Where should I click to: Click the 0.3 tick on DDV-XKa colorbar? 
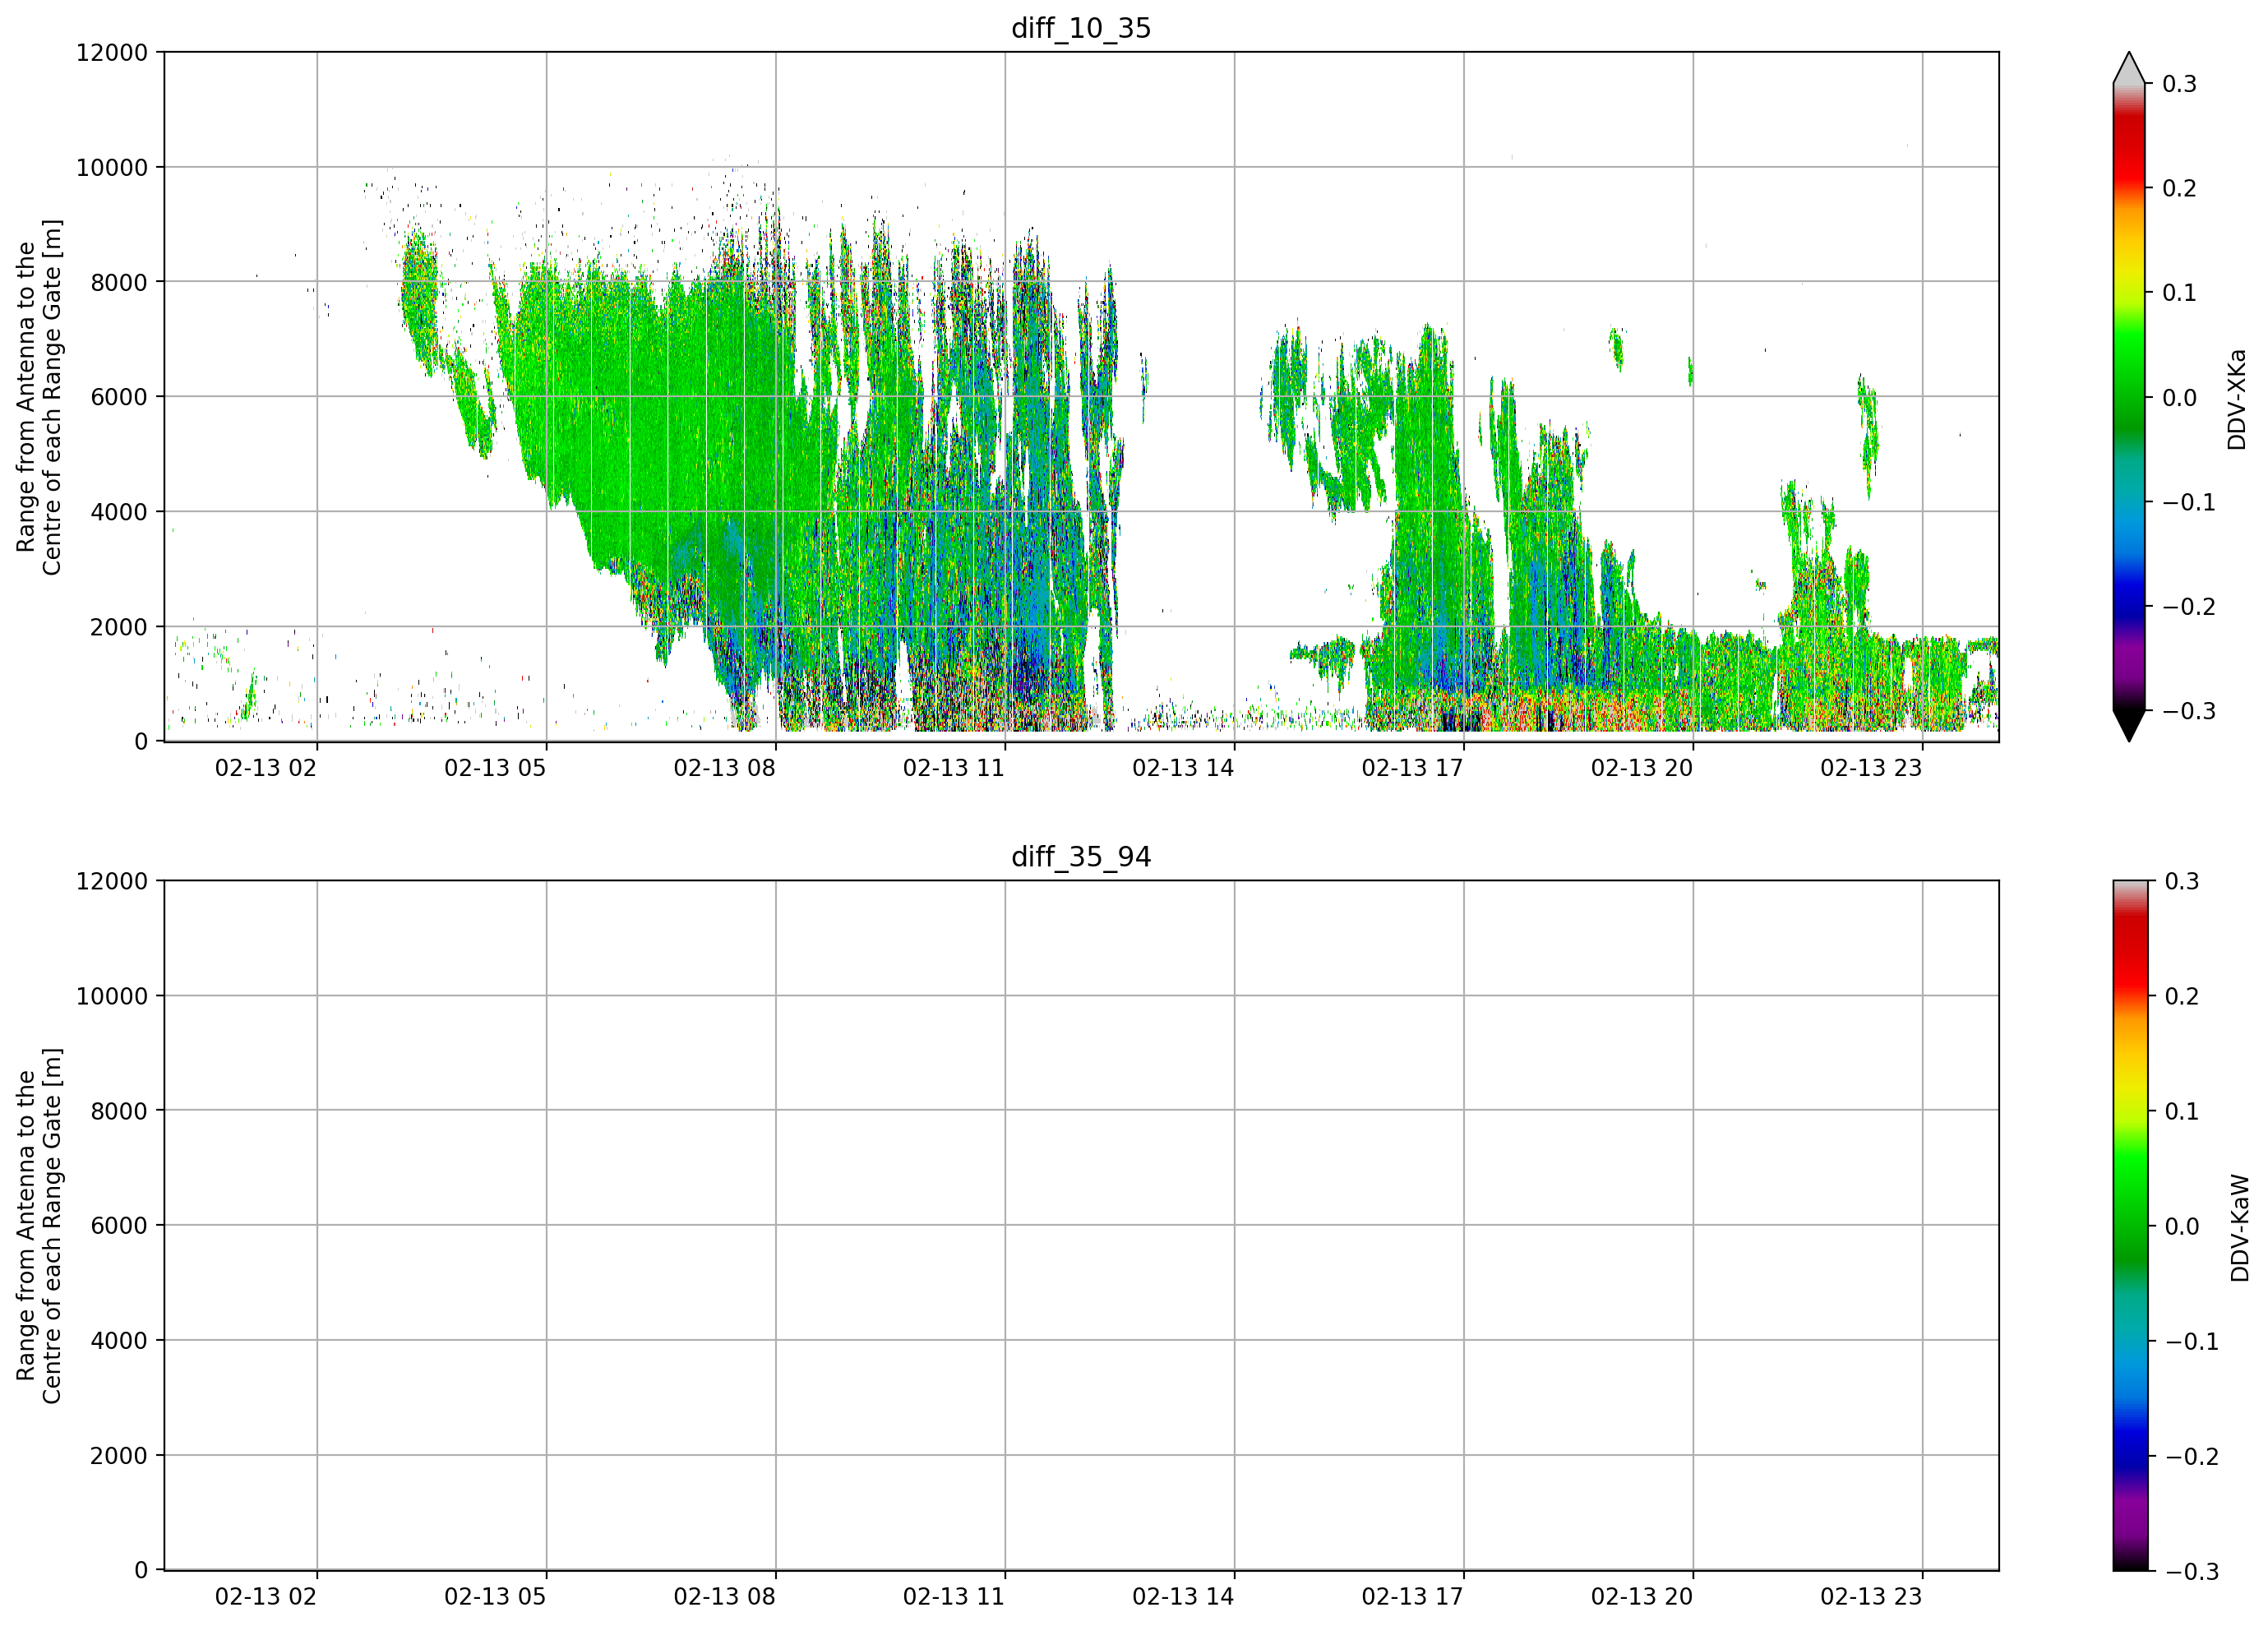point(2179,84)
